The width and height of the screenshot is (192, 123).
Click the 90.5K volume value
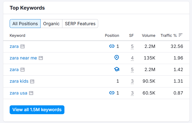149,81
